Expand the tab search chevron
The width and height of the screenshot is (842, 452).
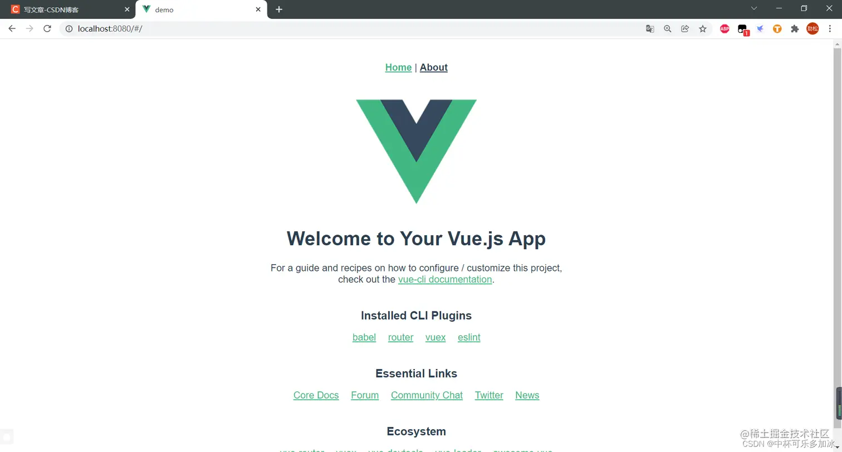click(x=754, y=8)
